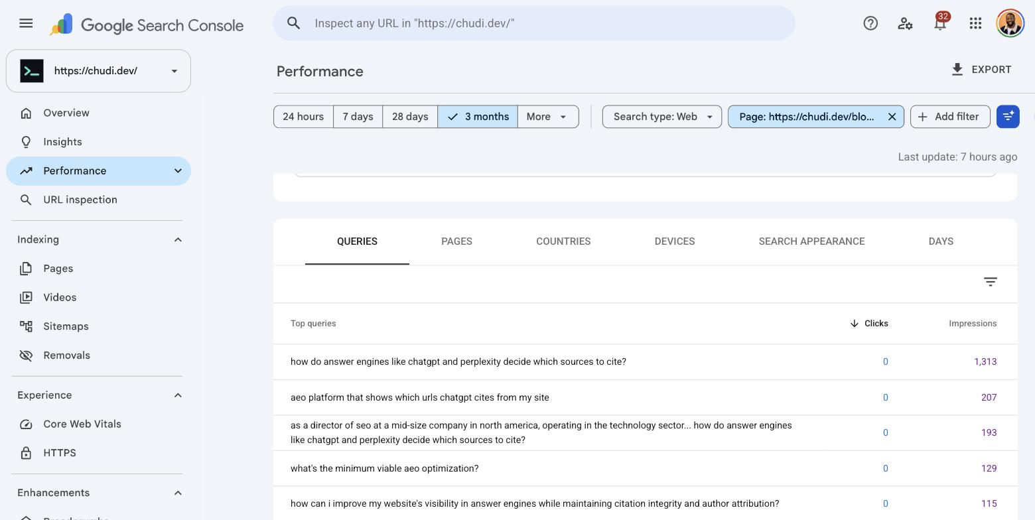The height and width of the screenshot is (520, 1035).
Task: Click the Google Search Console logo
Action: click(x=147, y=25)
